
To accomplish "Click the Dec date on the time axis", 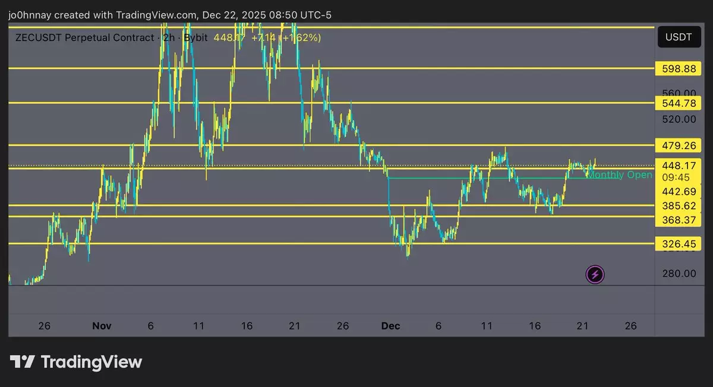I will pos(390,326).
